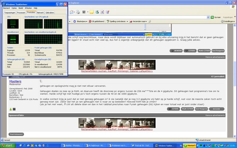The image size is (237, 148).
Task: Click Snel Reageren on Masters' post
Action: 201,109
